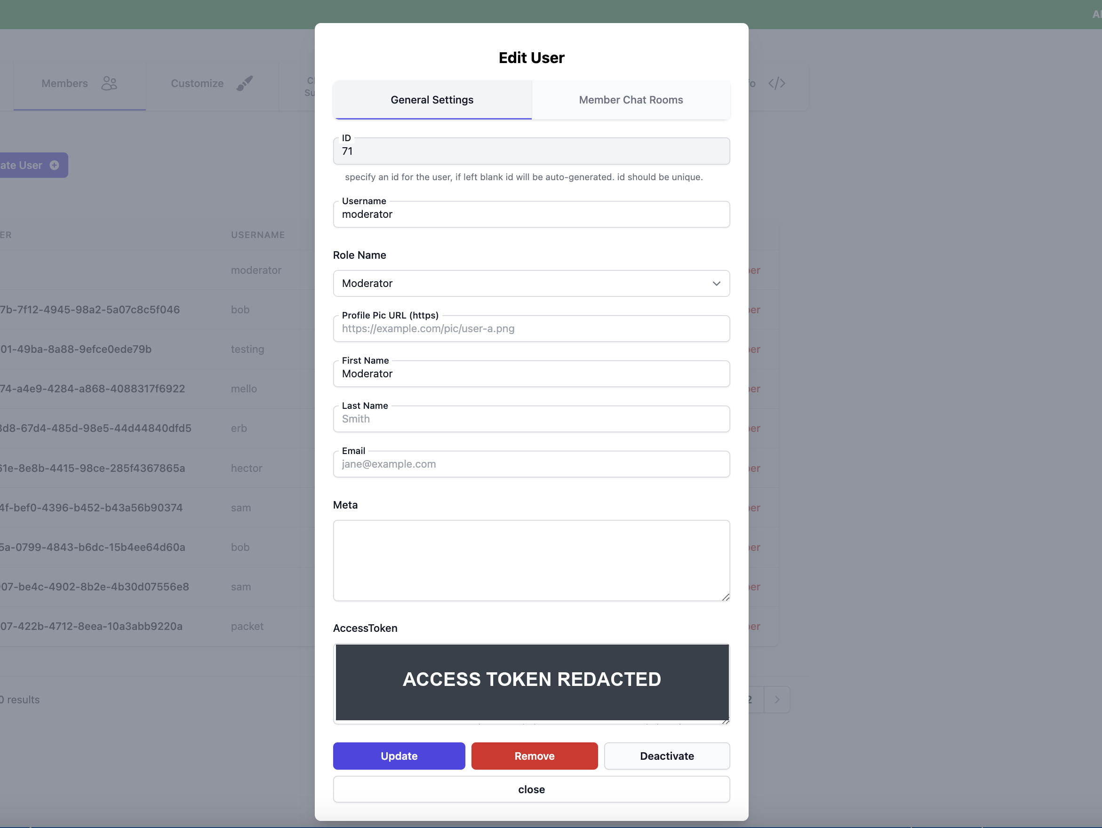
Task: Click the ID ending 10a3abb9220a
Action: coord(91,626)
